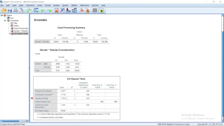Open the Edit menu
The height and width of the screenshot is (126, 224).
8,5
